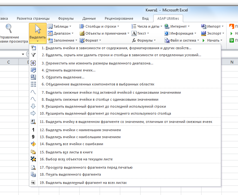Open the Данные tab
This screenshot has height=195, width=238.
(89, 18)
